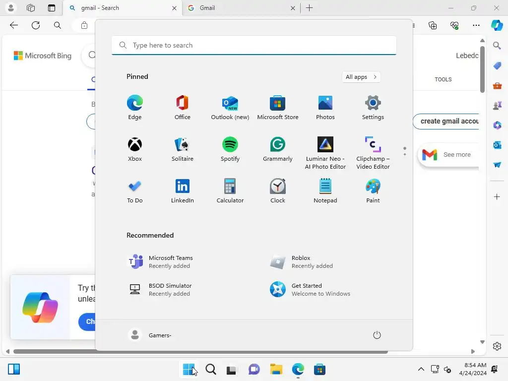Open taskbar Search icon
The height and width of the screenshot is (381, 508).
pos(210,369)
